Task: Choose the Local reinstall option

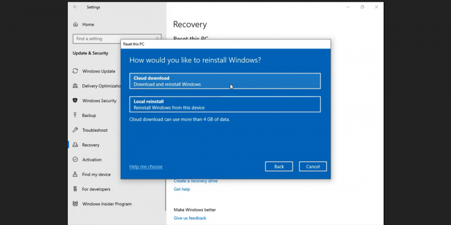Action: [225, 104]
